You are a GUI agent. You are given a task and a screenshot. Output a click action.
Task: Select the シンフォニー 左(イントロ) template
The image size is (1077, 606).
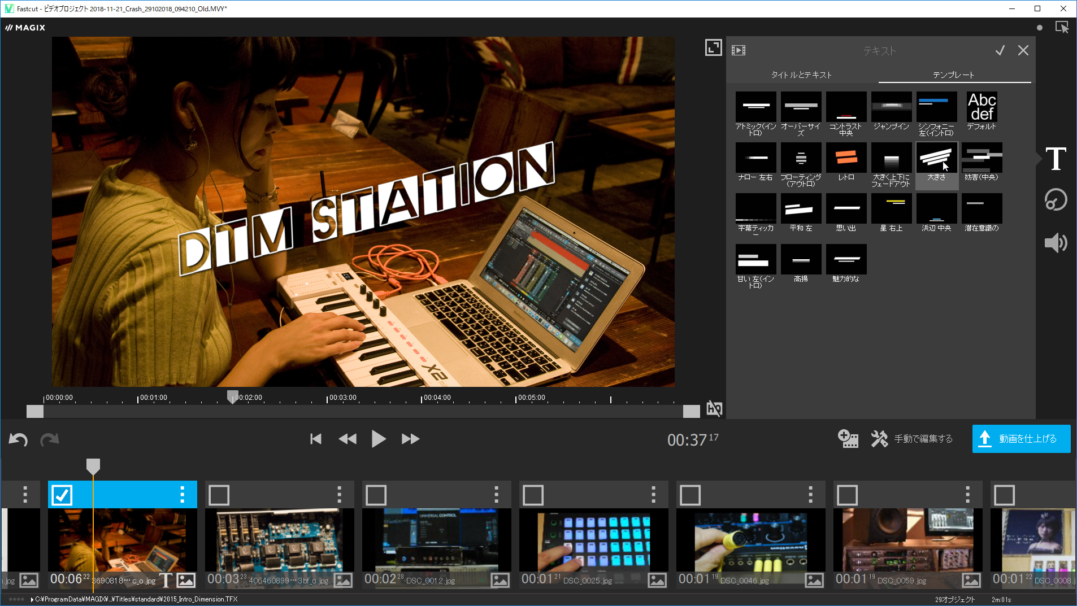click(936, 114)
